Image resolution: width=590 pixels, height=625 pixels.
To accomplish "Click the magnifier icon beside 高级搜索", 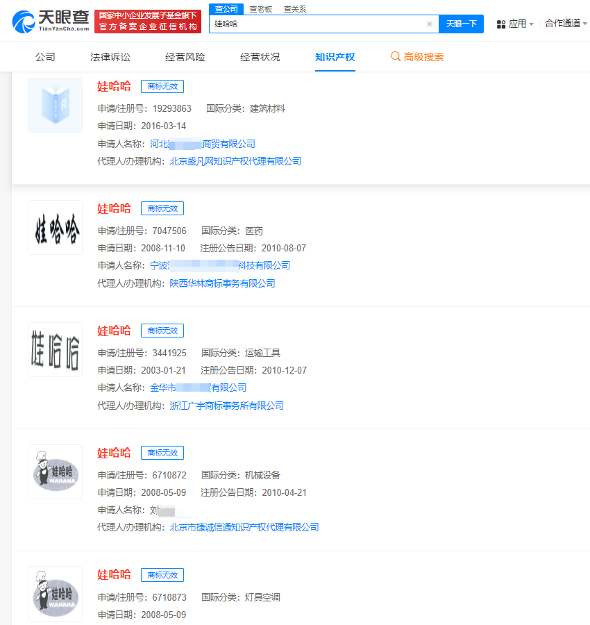I will click(395, 57).
